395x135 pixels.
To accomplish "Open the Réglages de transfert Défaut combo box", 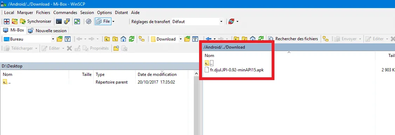I will (198, 22).
